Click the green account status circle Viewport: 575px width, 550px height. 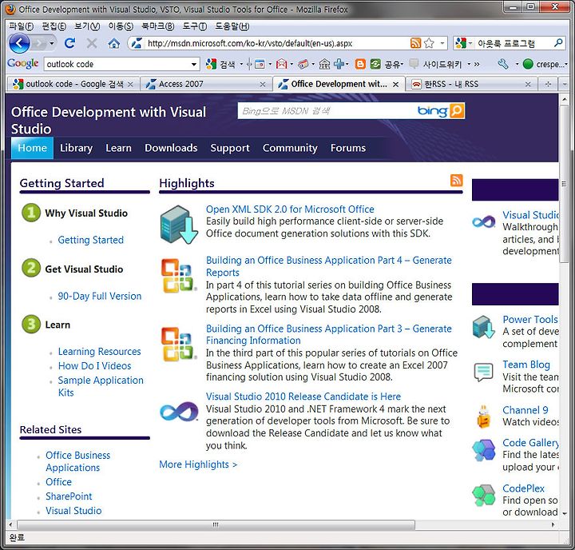528,64
